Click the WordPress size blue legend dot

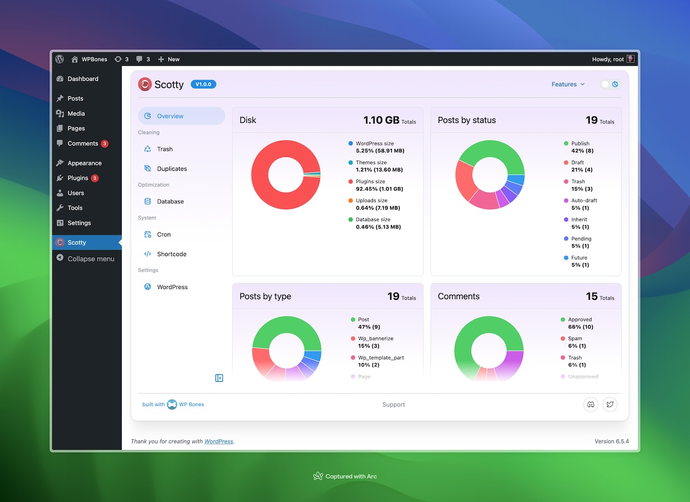click(x=350, y=143)
